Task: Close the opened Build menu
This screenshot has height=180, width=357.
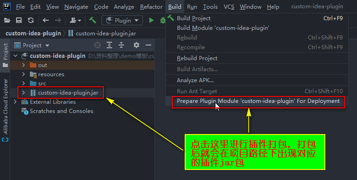Action: pyautogui.click(x=175, y=7)
